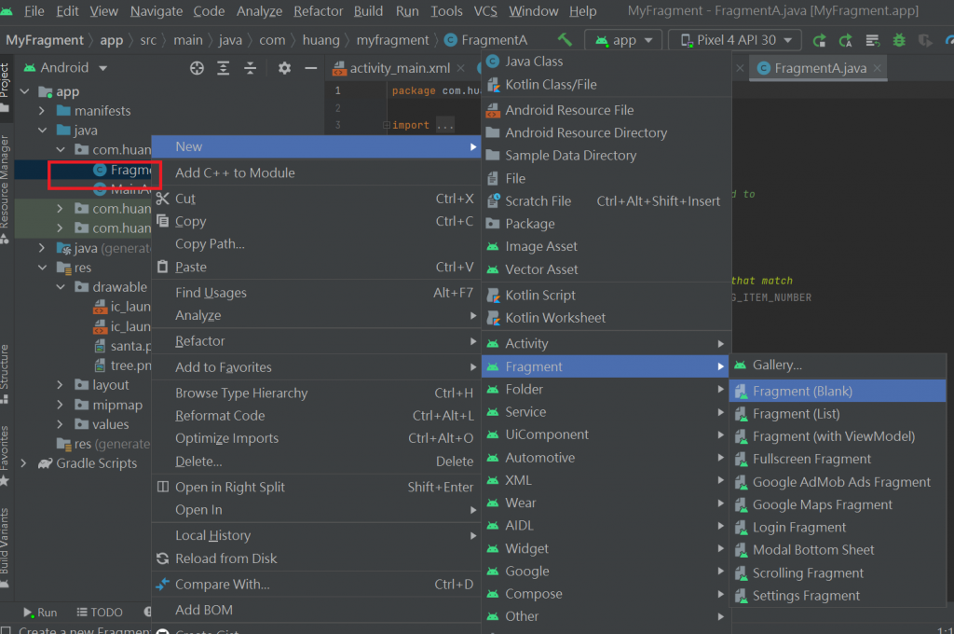This screenshot has width=954, height=634.
Task: Choose Java Class in New submenu
Action: pyautogui.click(x=606, y=62)
